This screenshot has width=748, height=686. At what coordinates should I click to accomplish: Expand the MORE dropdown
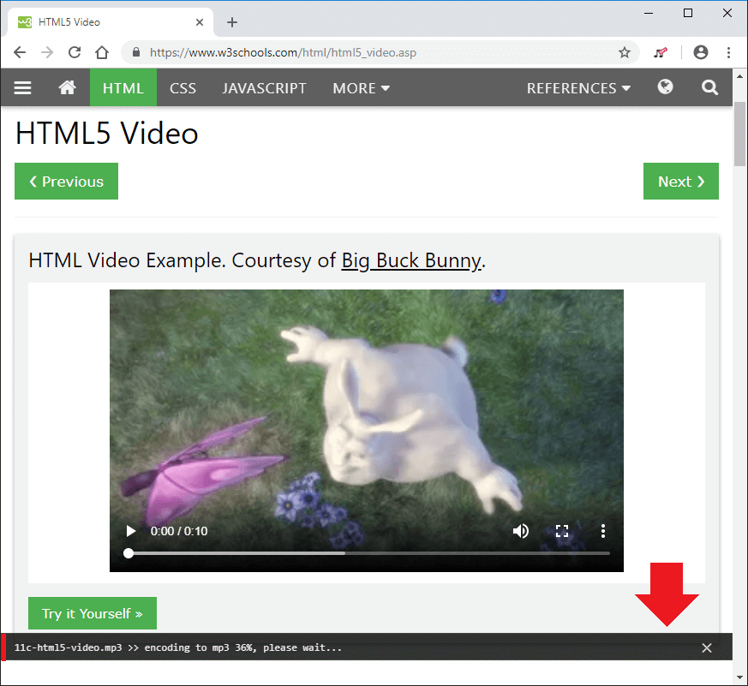361,87
